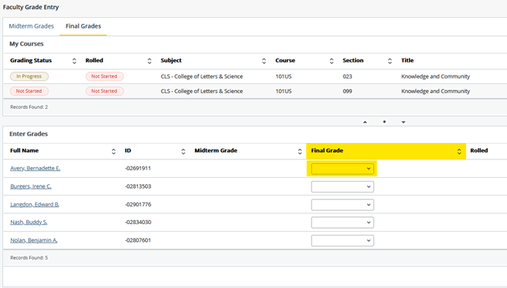The image size is (507, 288).
Task: Switch to the Midterm Grades tab
Action: (x=32, y=26)
